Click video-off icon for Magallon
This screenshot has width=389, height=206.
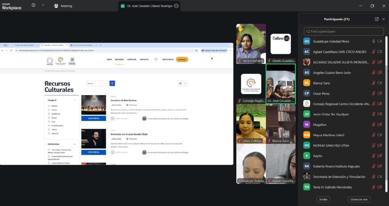380,124
